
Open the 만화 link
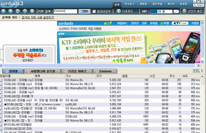144,23
